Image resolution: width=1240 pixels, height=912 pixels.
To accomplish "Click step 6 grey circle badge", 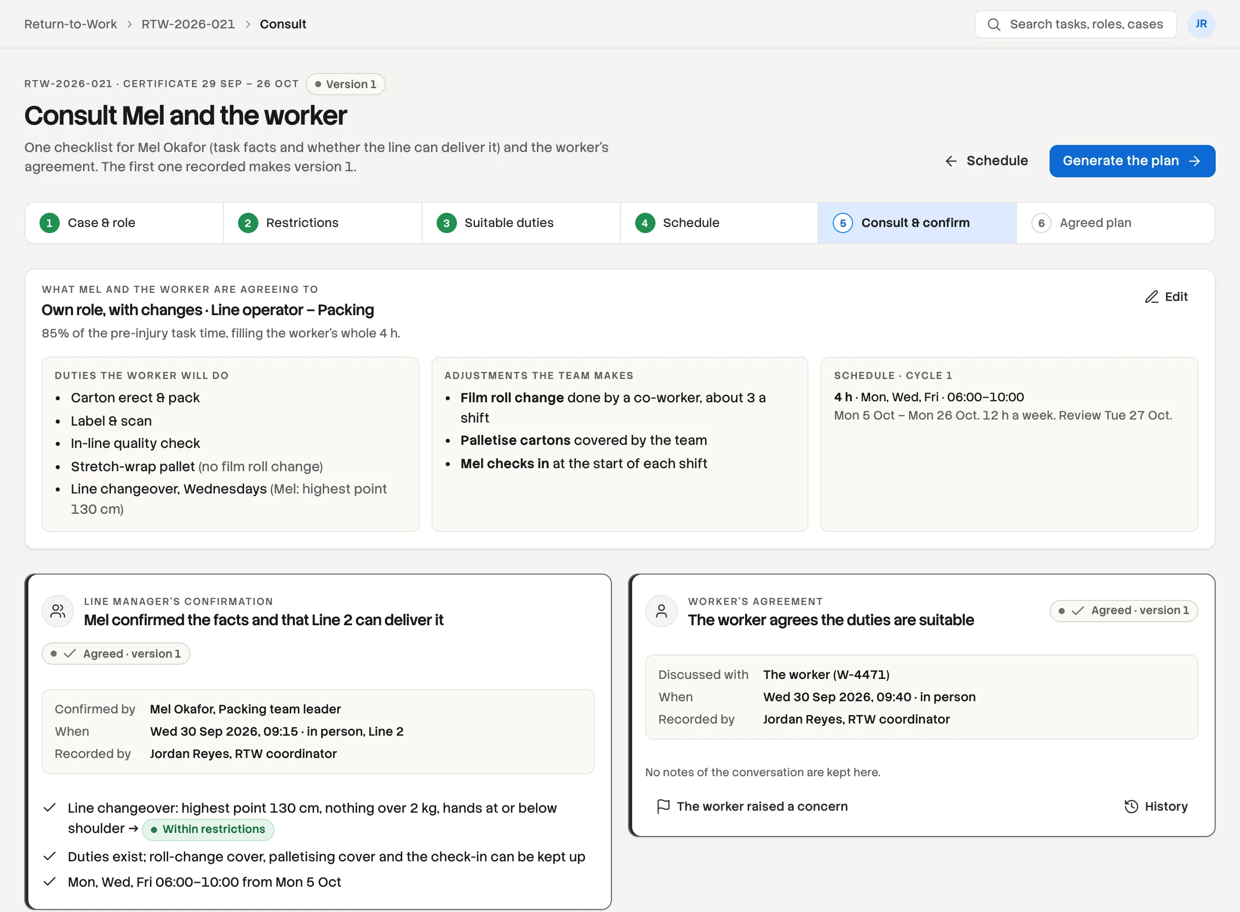I will point(1041,223).
